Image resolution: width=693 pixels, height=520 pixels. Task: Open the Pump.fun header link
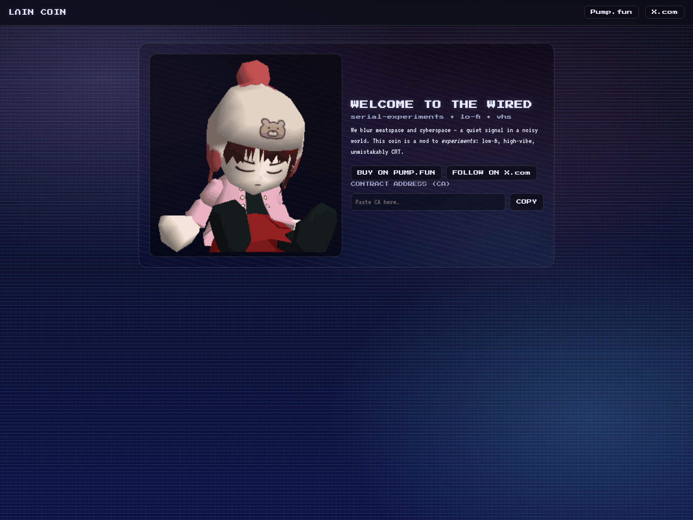(611, 12)
